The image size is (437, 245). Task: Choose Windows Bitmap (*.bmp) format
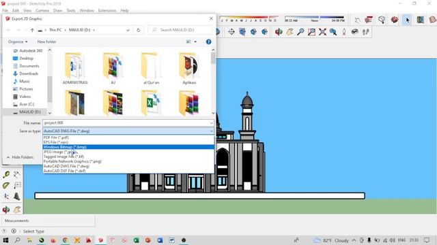pos(128,147)
